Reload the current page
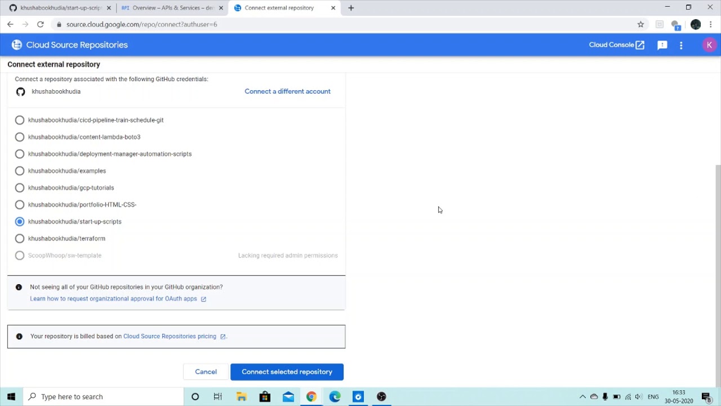The height and width of the screenshot is (406, 721). pyautogui.click(x=41, y=24)
